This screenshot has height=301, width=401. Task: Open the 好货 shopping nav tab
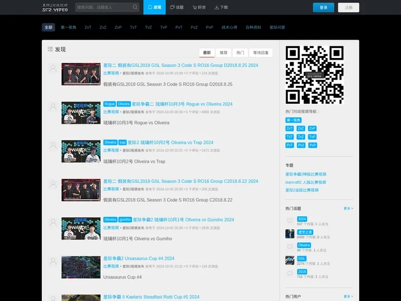(x=199, y=7)
